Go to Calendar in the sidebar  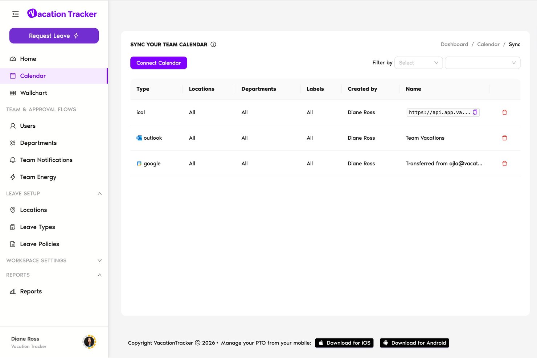pos(54,76)
